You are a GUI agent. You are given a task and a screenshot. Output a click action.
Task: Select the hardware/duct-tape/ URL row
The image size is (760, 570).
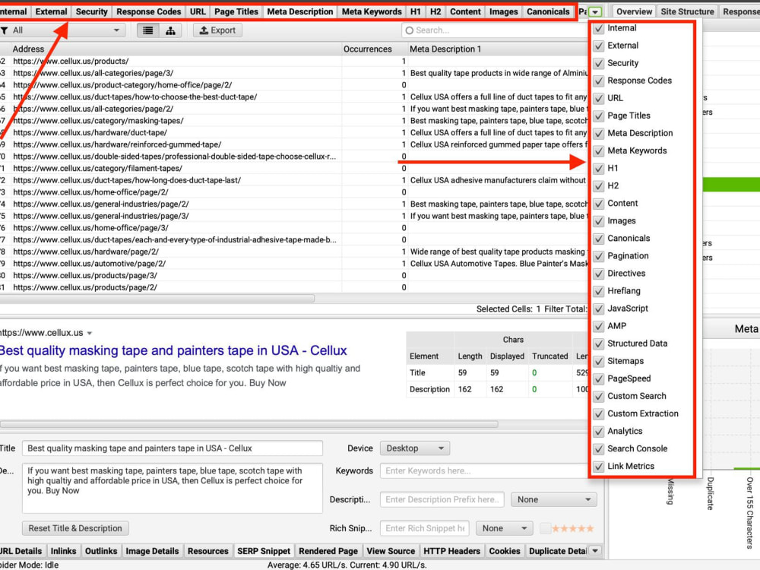click(x=293, y=132)
